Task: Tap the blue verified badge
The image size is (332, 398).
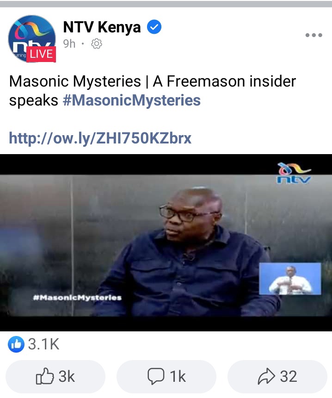Action: point(154,27)
